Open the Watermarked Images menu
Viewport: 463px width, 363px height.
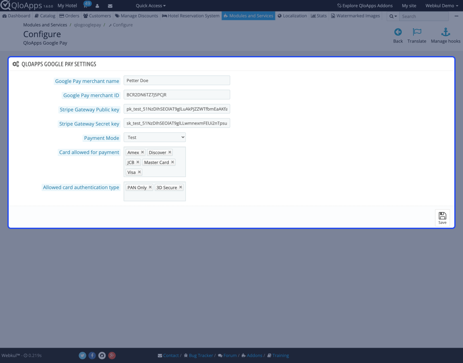(356, 16)
